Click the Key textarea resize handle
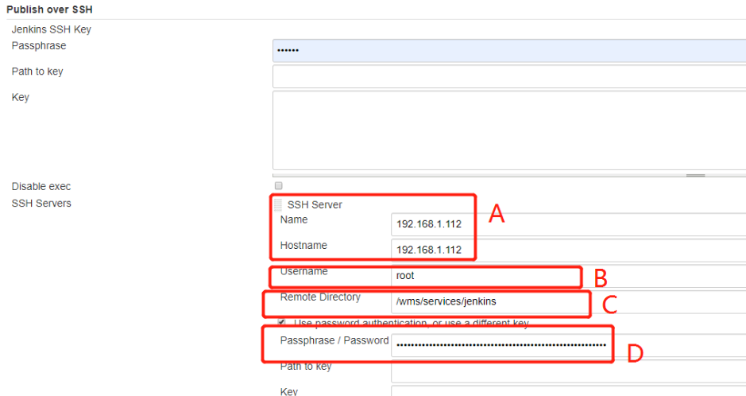Image resolution: width=746 pixels, height=396 pixels. click(x=696, y=175)
